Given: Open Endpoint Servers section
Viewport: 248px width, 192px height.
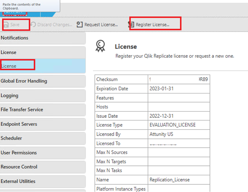Looking at the screenshot, I should pyautogui.click(x=43, y=124).
